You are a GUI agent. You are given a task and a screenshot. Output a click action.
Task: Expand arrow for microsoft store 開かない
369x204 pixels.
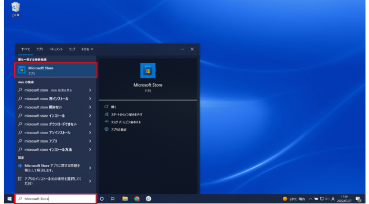[90, 107]
